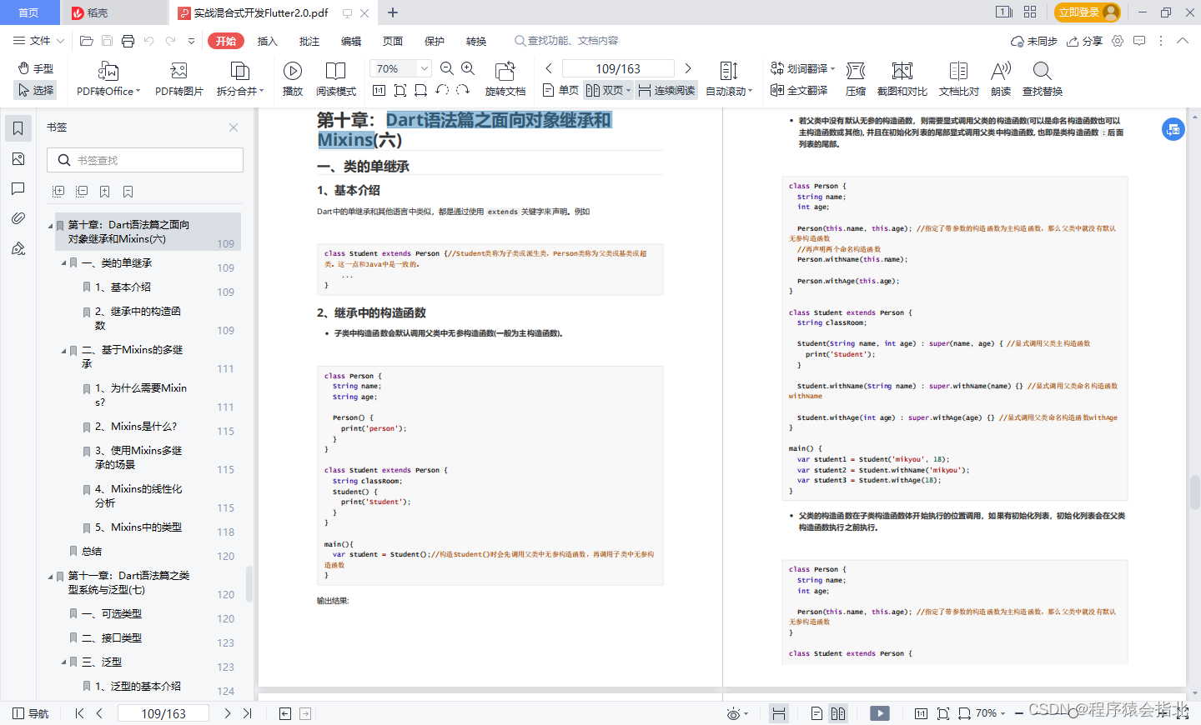
Task: Click fit width icon in ribbon
Action: (420, 90)
